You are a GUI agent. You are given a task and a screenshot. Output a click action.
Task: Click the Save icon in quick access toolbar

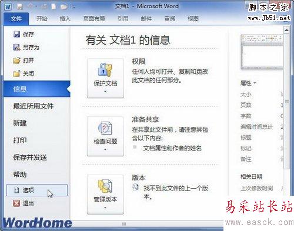tap(20, 7)
